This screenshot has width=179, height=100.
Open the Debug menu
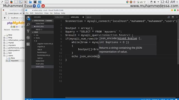click(x=57, y=13)
